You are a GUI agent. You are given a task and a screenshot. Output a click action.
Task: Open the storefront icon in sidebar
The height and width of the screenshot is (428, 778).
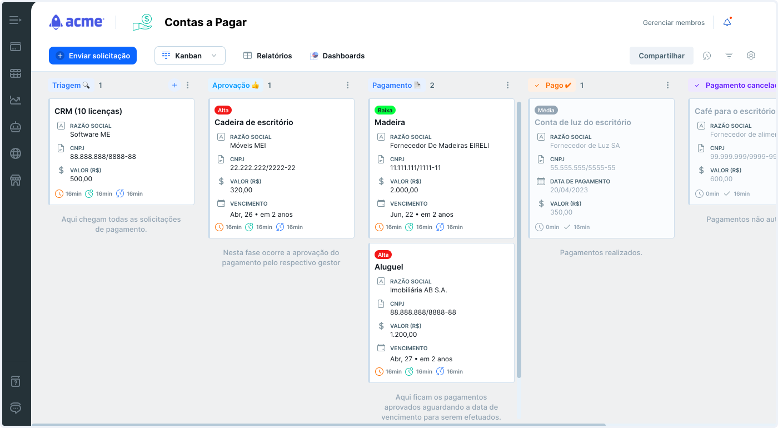tap(16, 180)
